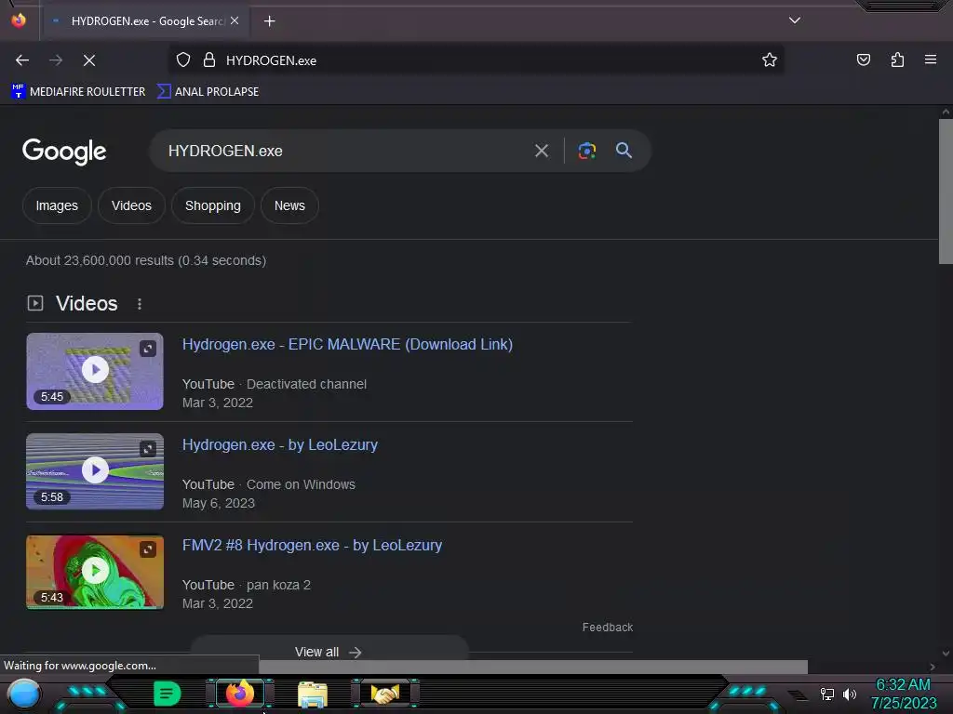Switch to News results
The height and width of the screenshot is (714, 953).
click(x=289, y=205)
